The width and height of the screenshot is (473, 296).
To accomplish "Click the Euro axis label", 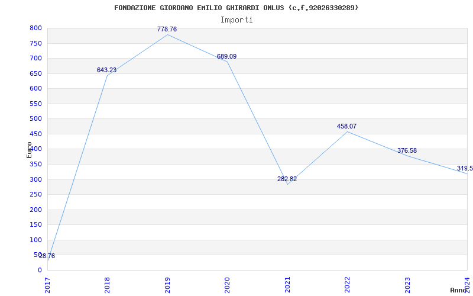I will coord(29,150).
